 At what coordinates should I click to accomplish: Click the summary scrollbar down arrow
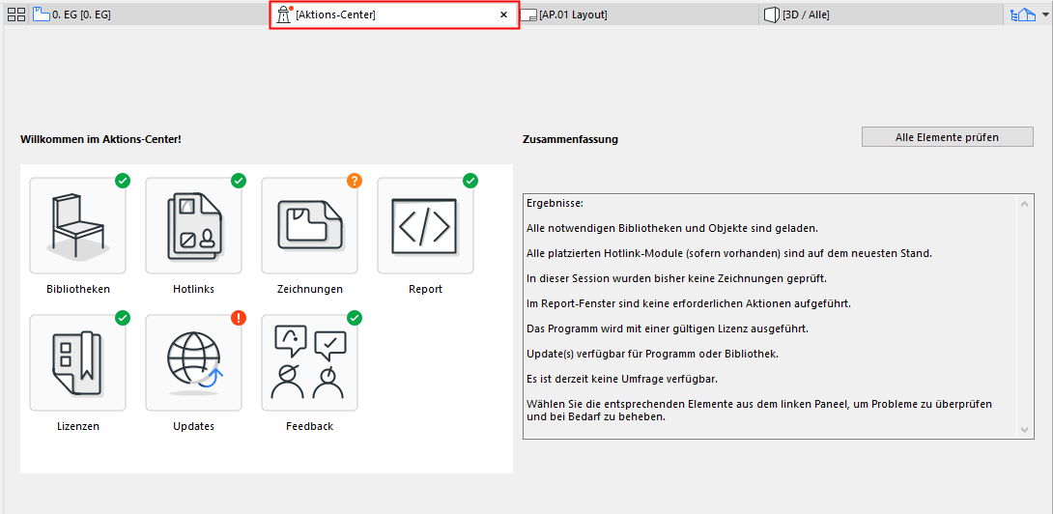pos(1023,429)
